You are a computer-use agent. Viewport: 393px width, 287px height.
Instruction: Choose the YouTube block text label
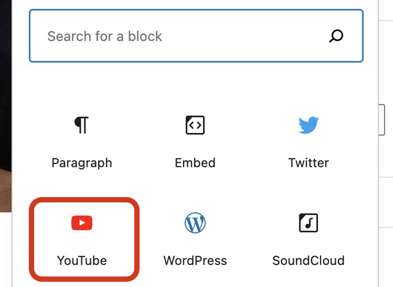point(82,260)
